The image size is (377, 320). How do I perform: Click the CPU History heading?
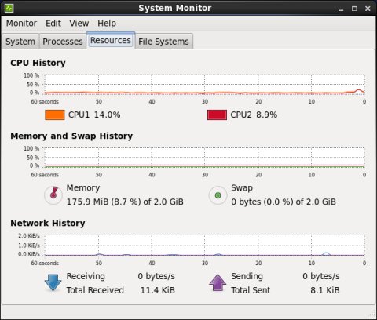tap(38, 63)
